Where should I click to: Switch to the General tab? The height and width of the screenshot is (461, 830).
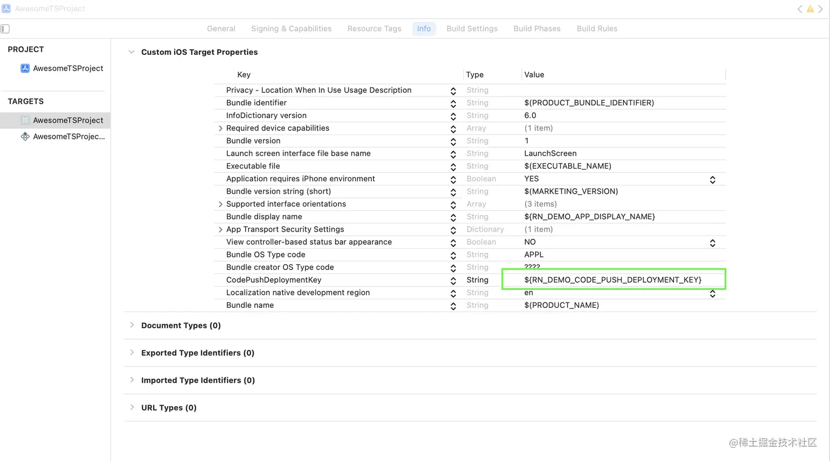(221, 29)
